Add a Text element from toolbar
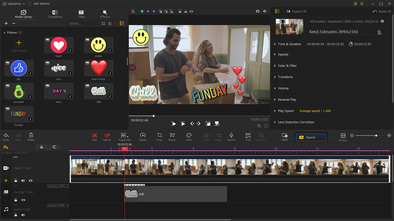This screenshot has height=221, width=394. pyautogui.click(x=248, y=135)
